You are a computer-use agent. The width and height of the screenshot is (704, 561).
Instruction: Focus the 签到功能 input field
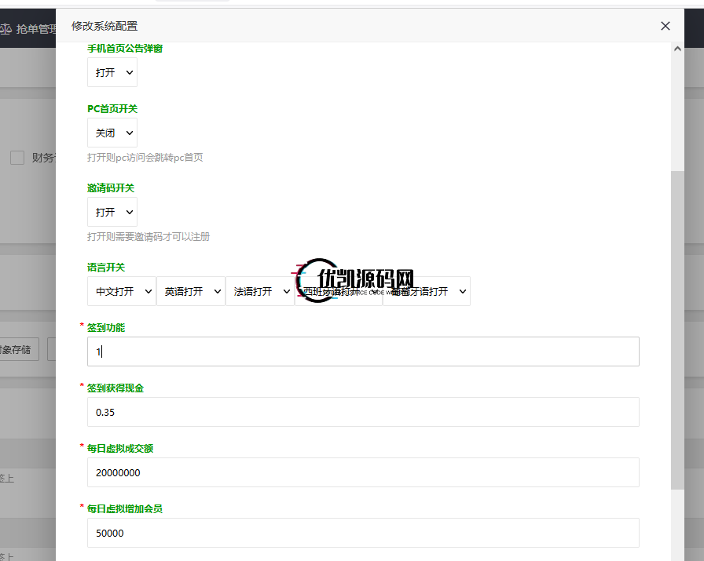pyautogui.click(x=363, y=352)
